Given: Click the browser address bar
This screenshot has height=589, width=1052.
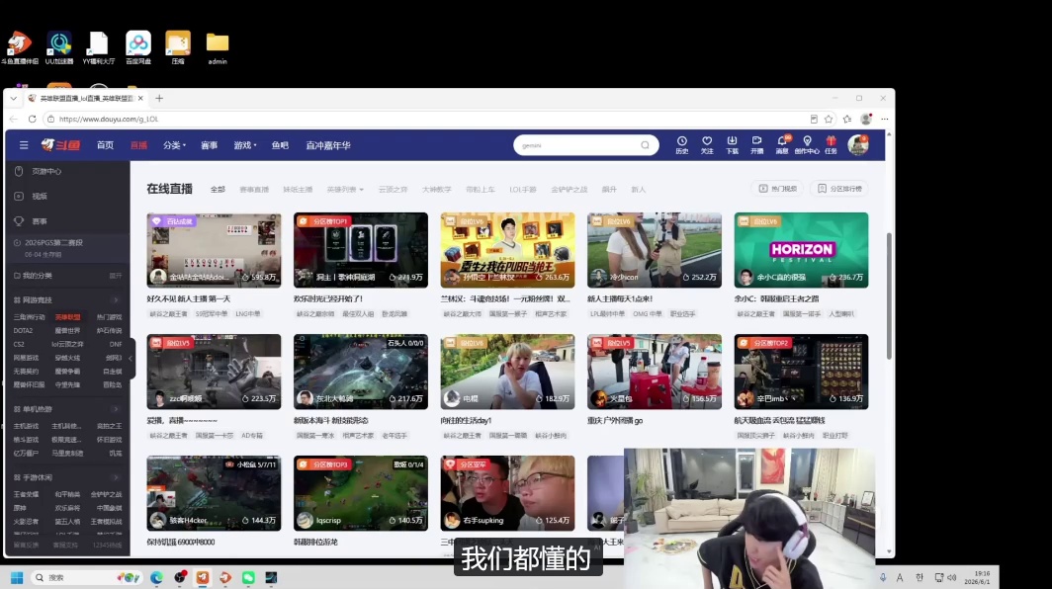Looking at the screenshot, I should 429,119.
